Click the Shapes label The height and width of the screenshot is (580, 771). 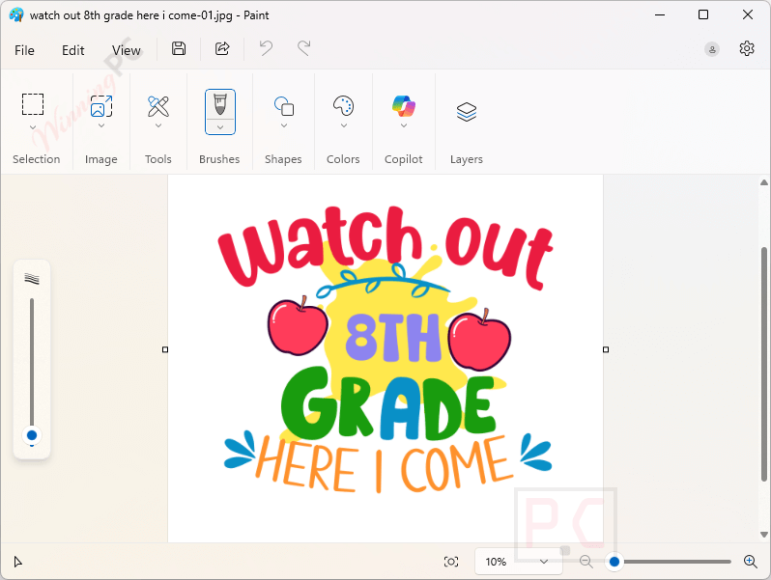click(x=283, y=159)
